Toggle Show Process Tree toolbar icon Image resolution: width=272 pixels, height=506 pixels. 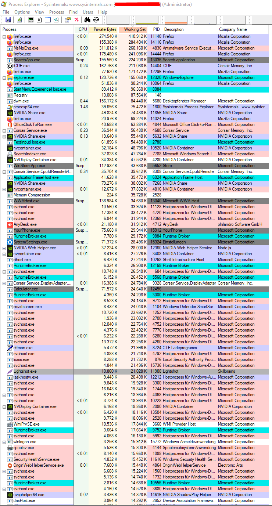click(39, 20)
